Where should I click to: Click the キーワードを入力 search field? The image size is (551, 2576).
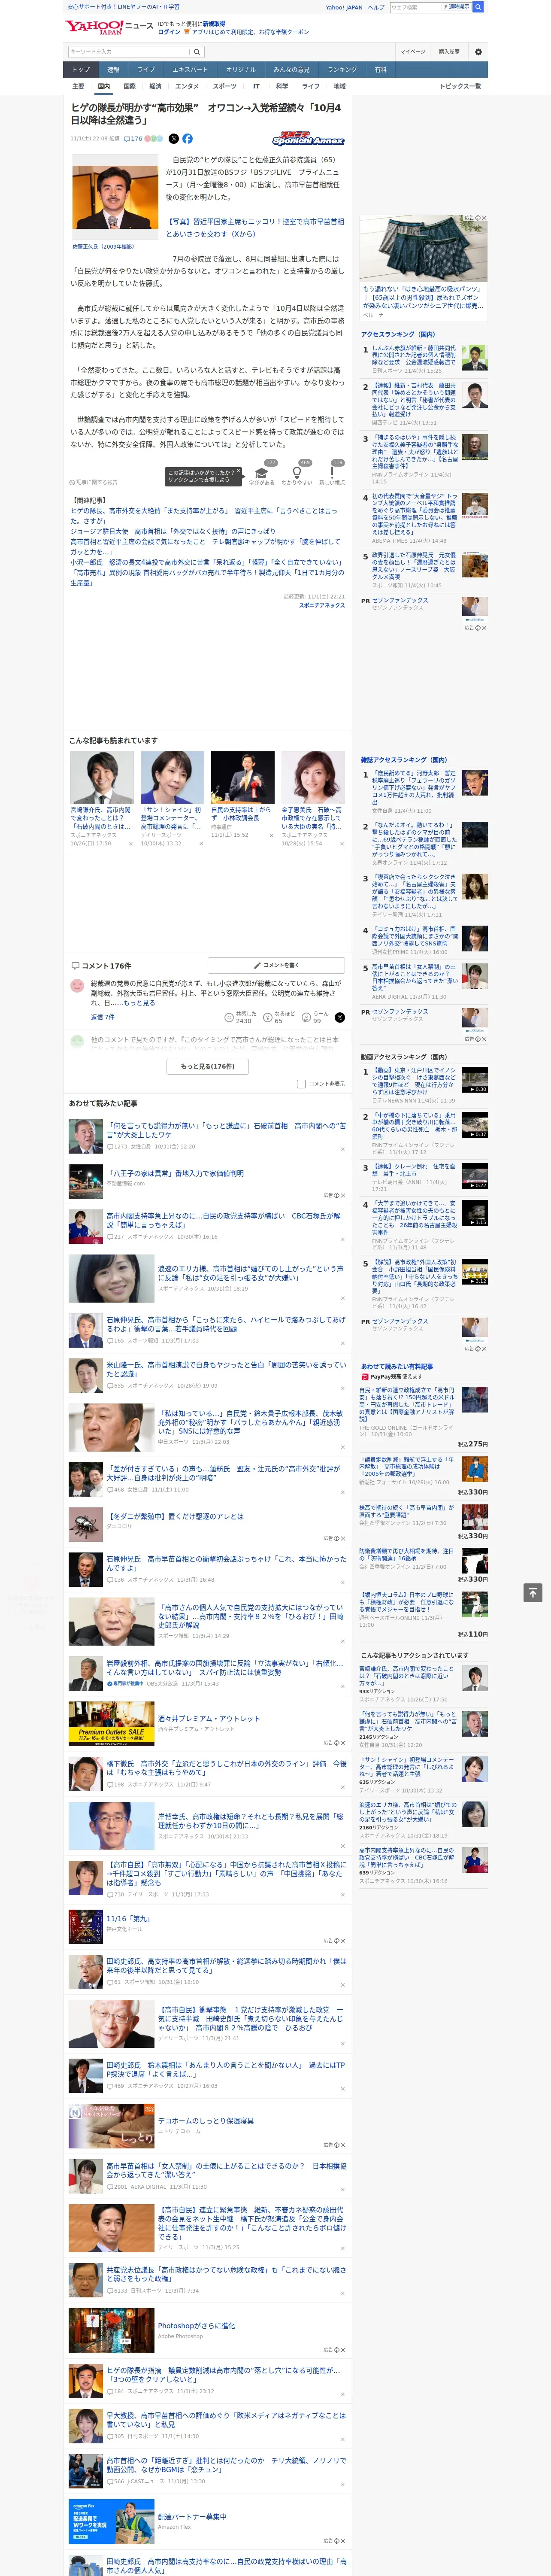pyautogui.click(x=129, y=52)
